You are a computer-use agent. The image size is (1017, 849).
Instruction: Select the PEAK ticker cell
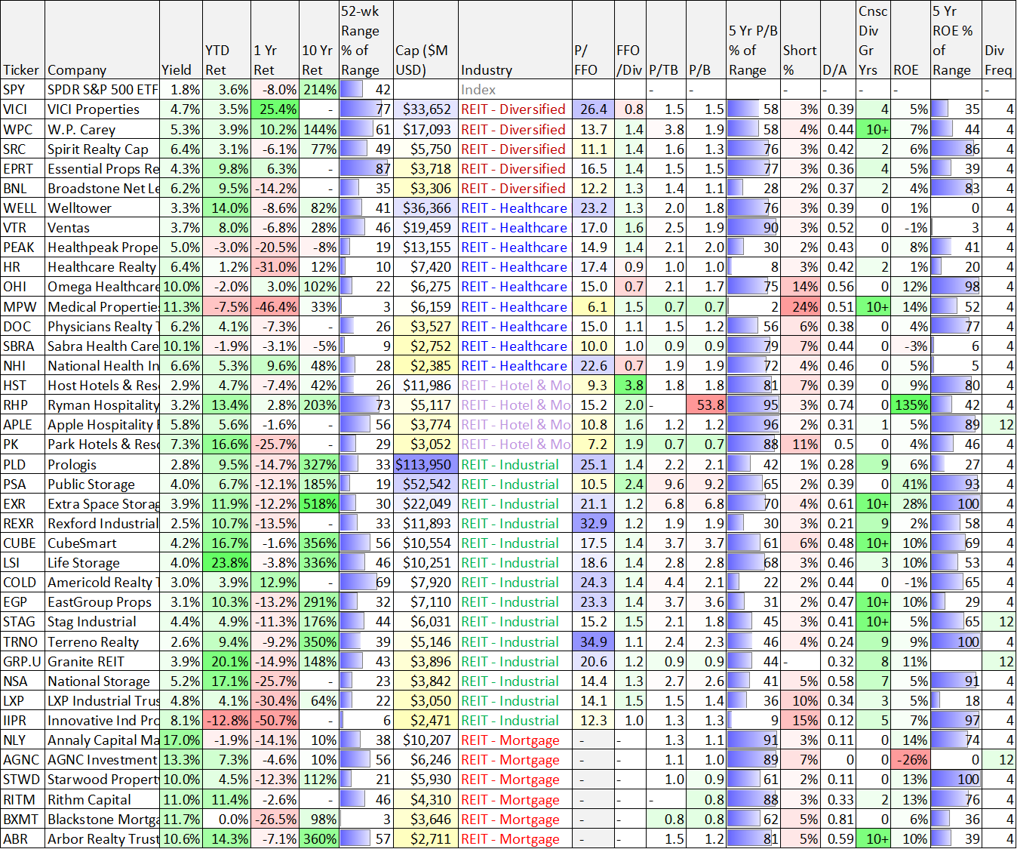pyautogui.click(x=23, y=247)
